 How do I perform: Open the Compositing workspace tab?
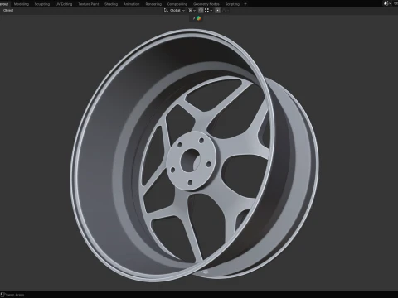pyautogui.click(x=177, y=4)
